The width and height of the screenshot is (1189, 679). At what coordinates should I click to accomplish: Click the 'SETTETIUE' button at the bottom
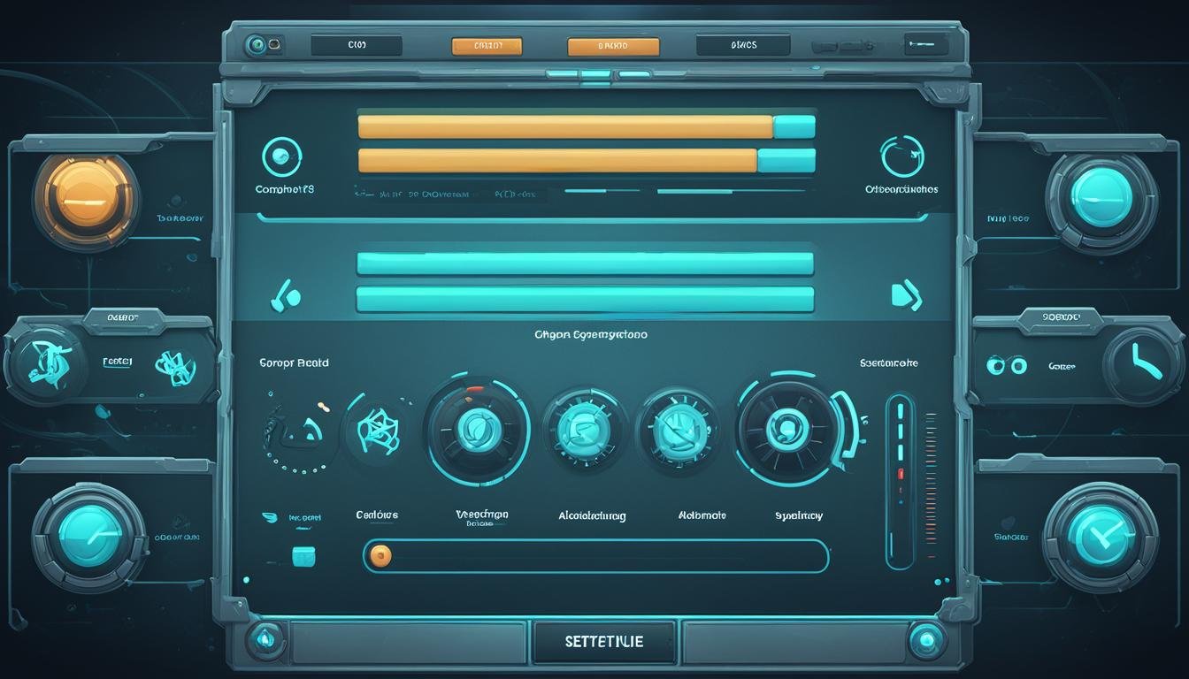point(604,642)
